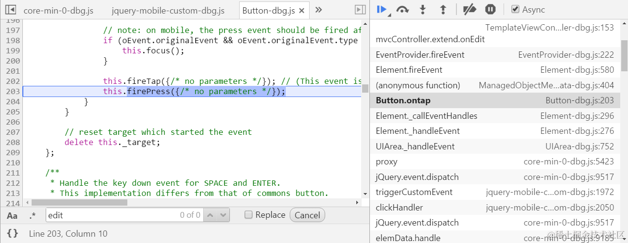Go to next search result
The height and width of the screenshot is (243, 628).
click(x=223, y=215)
